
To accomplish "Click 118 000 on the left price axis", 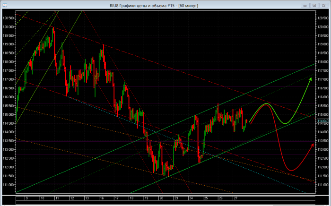I will point(8,62).
